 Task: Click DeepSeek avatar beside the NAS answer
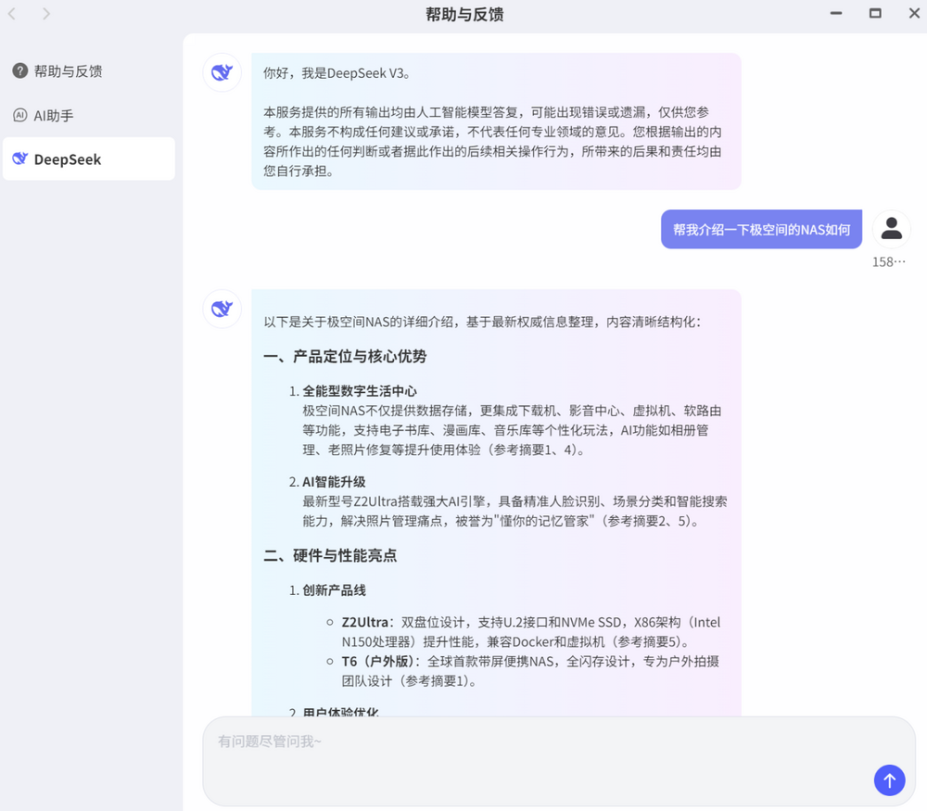pos(222,309)
